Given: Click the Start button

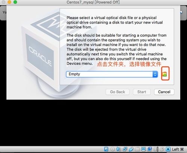Looking at the screenshot, I should tap(142, 92).
